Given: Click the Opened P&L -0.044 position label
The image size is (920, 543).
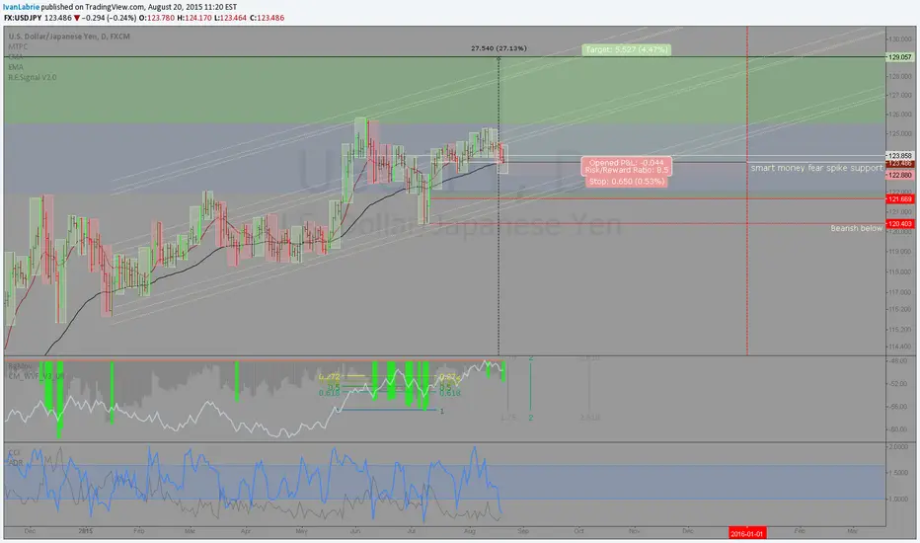Looking at the screenshot, I should (627, 163).
